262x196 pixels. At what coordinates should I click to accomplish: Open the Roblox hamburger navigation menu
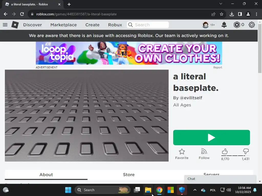click(x=5, y=25)
